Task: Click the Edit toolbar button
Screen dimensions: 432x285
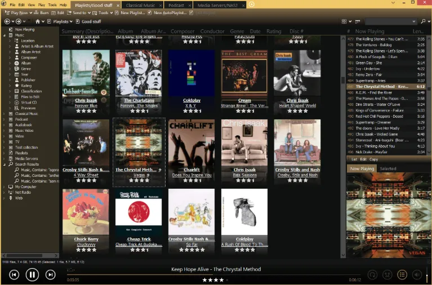Action: pyautogui.click(x=58, y=13)
